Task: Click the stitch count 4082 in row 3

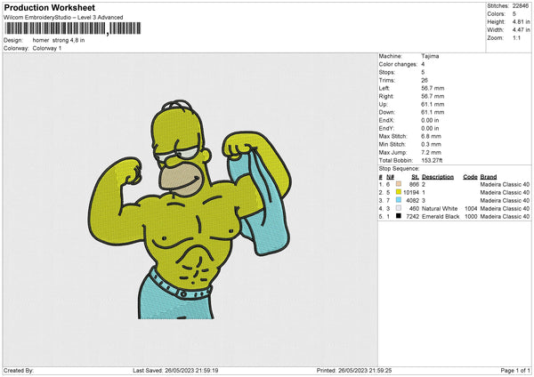Action: coord(412,200)
